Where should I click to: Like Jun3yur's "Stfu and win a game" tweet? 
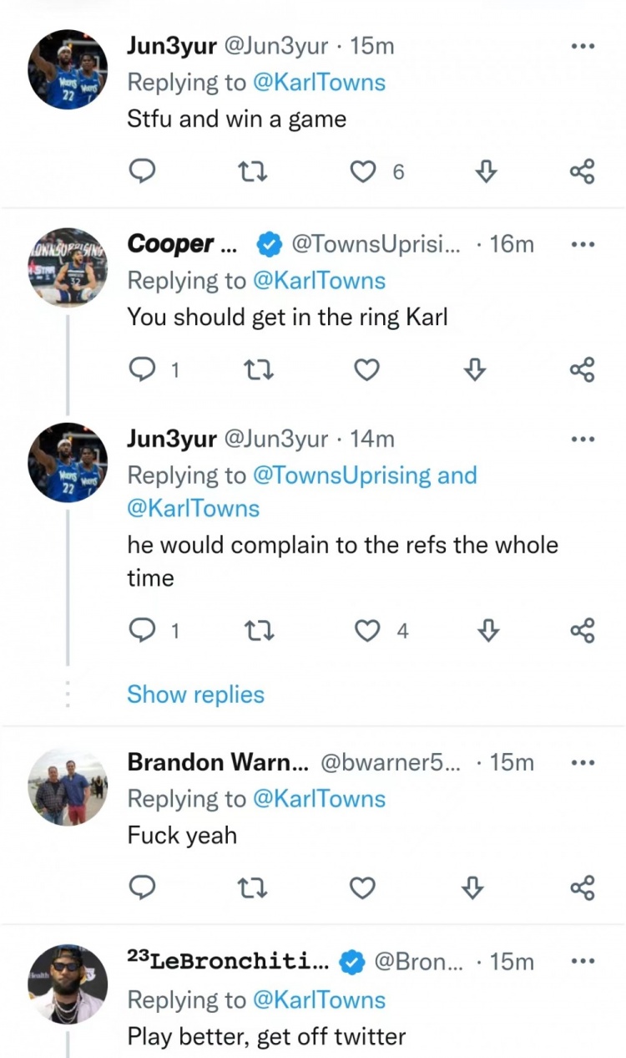point(361,172)
